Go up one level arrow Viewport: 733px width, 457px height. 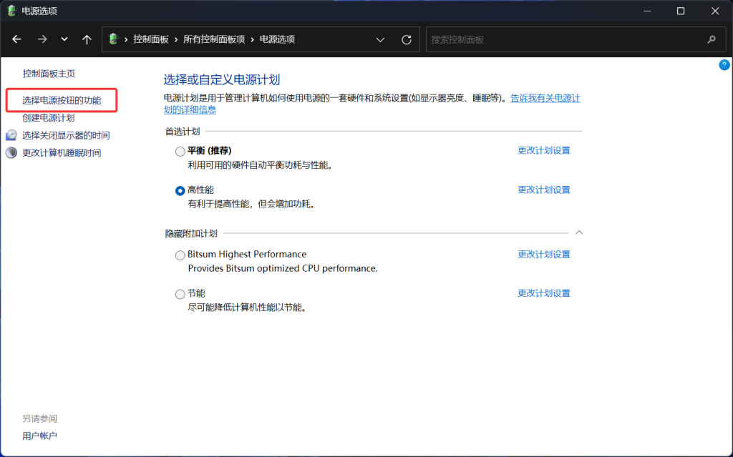pos(87,39)
